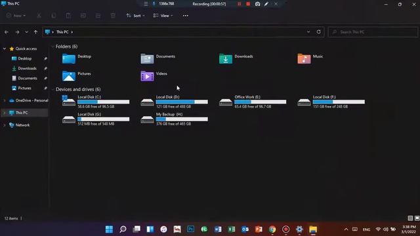This screenshot has width=420, height=236.
Task: Select Network in the sidebar
Action: click(x=22, y=125)
